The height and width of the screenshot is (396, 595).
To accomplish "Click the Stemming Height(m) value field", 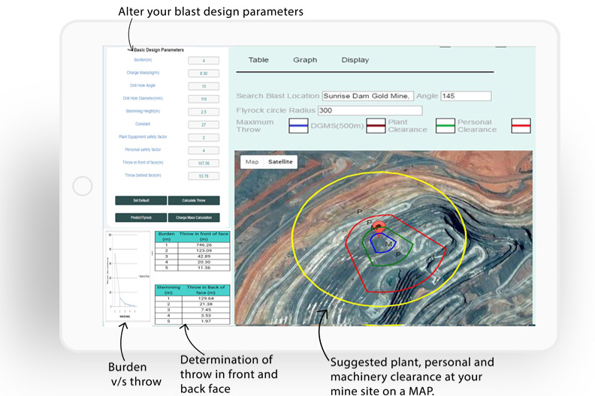I will coord(203,111).
